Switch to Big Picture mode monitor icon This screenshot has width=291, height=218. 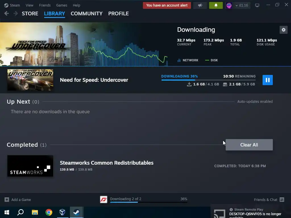tap(257, 5)
